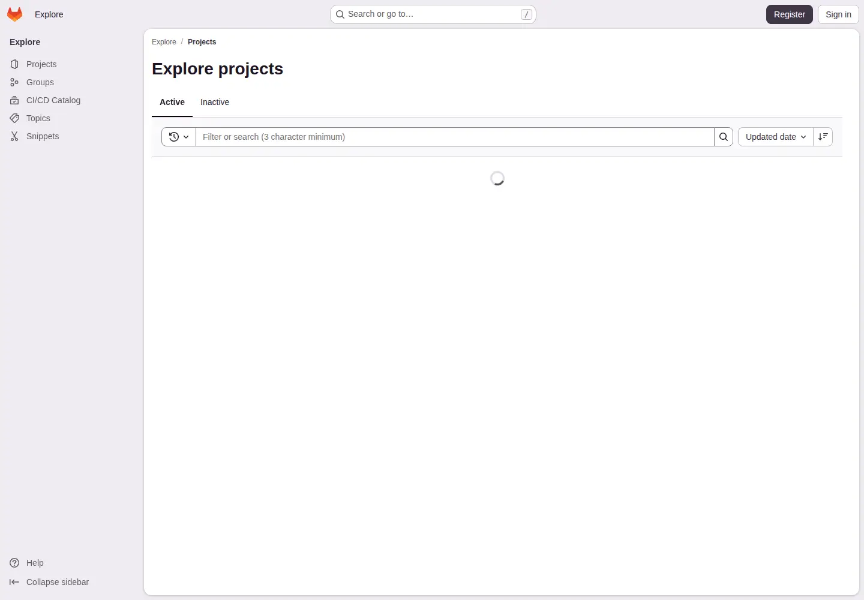Click the Sign in button
This screenshot has width=864, height=600.
point(838,14)
